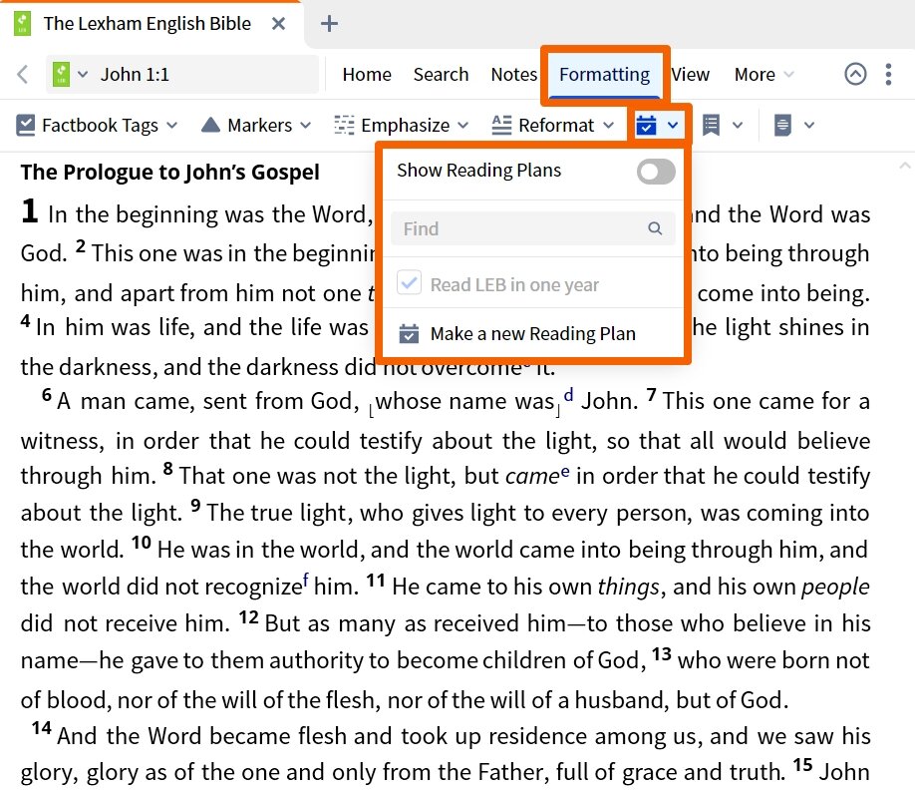Go back with the left arrow
Screen dimensions: 915x791
pyautogui.click(x=22, y=74)
